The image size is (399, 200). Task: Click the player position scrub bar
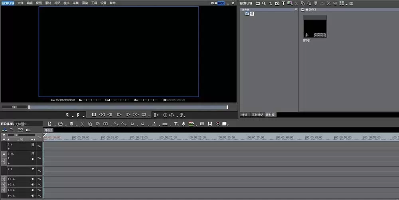point(128,107)
